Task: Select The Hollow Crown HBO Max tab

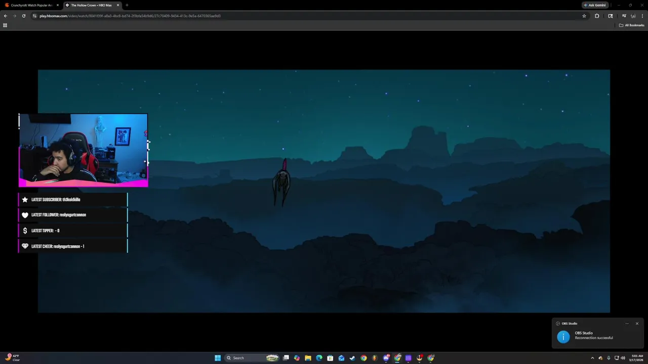Action: coord(91,5)
